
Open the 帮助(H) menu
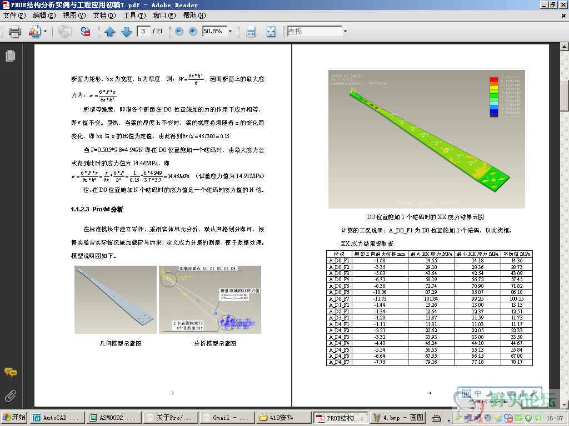194,16
